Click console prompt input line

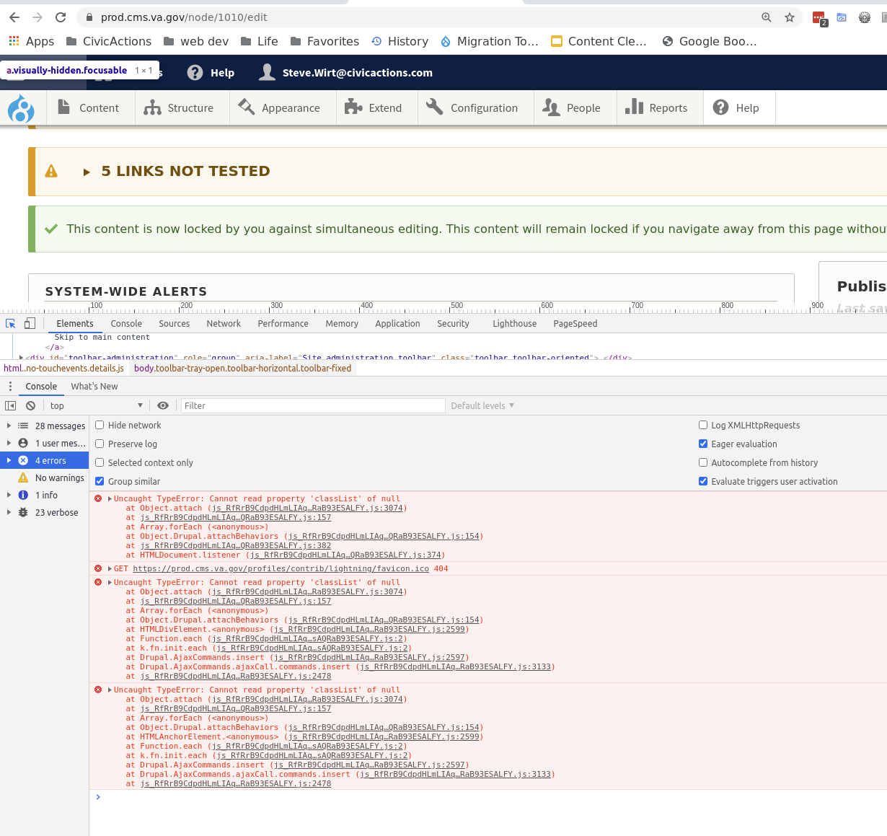pos(490,797)
